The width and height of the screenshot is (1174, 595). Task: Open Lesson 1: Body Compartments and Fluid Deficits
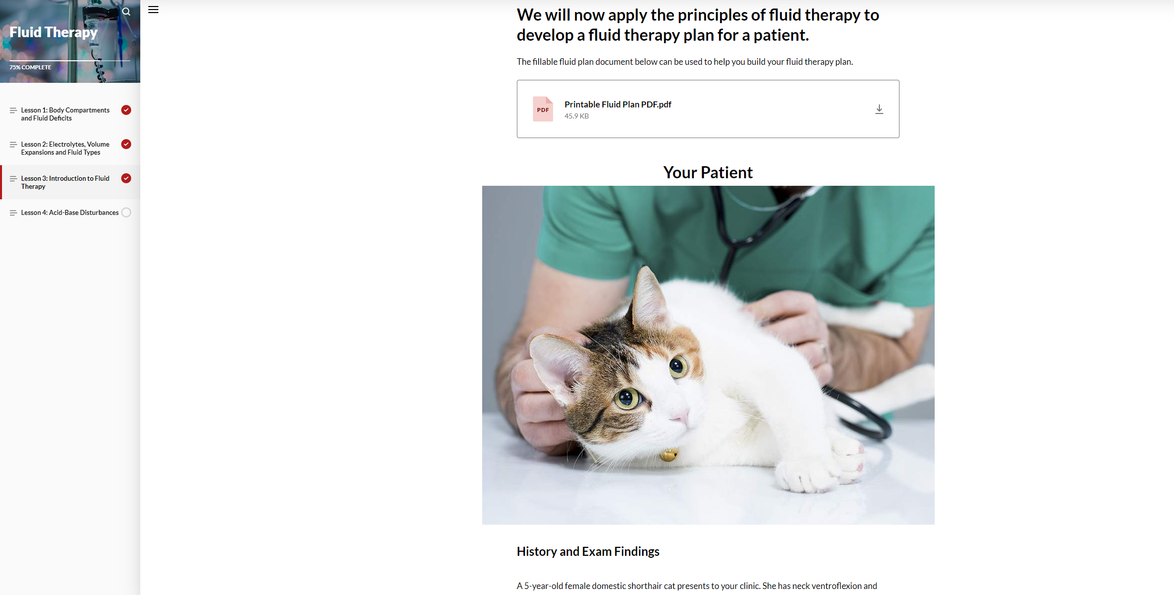(65, 114)
